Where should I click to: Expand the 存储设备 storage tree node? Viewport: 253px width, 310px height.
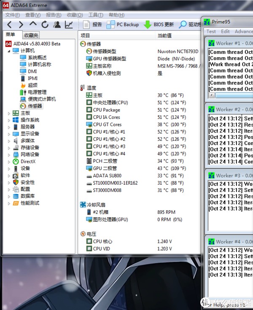coord(9,148)
